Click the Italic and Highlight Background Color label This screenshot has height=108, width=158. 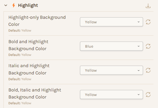coord(29,69)
